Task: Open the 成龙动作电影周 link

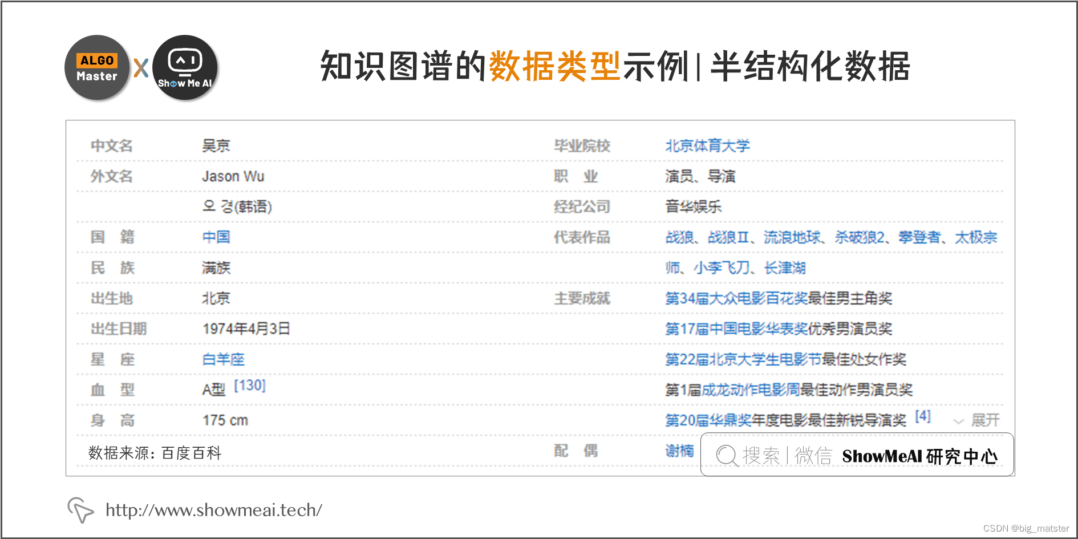Action: [750, 390]
